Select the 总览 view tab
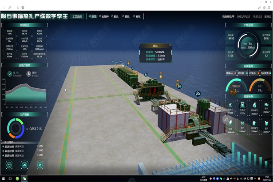Screen dimensions: 273x182 pyautogui.click(x=93, y=16)
